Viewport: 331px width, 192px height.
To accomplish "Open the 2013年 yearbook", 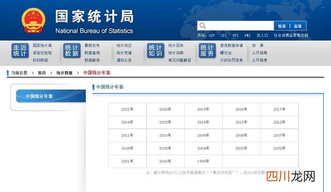I will pos(242,122).
